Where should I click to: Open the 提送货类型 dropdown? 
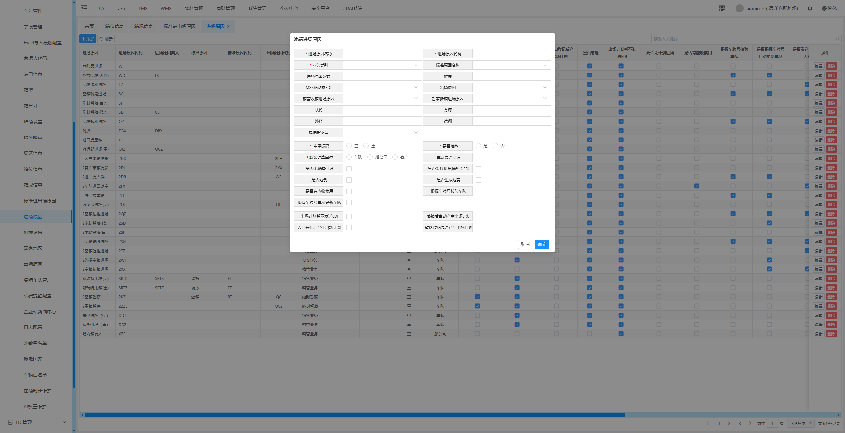point(382,132)
